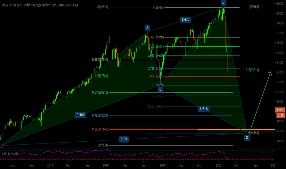Click 16000 on the price axis

(280, 141)
